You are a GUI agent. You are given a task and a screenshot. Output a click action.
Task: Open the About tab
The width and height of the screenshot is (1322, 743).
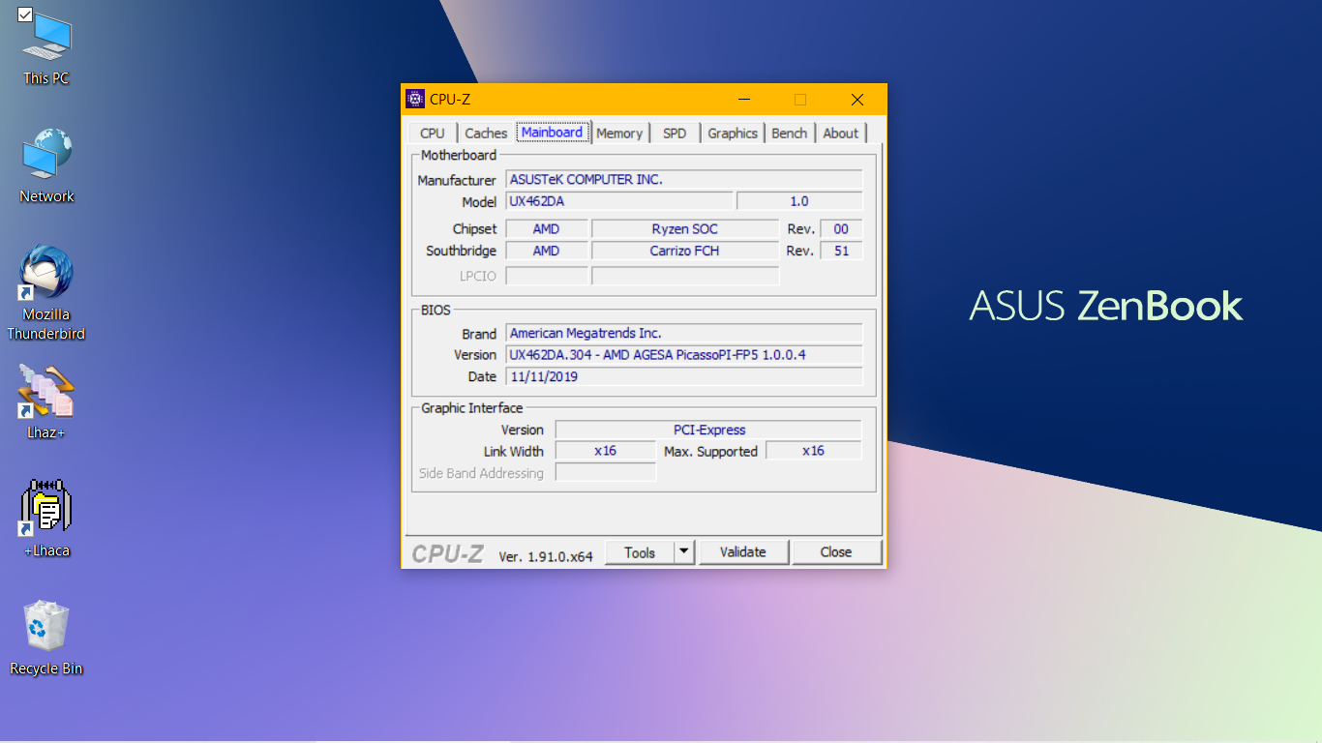click(x=840, y=134)
